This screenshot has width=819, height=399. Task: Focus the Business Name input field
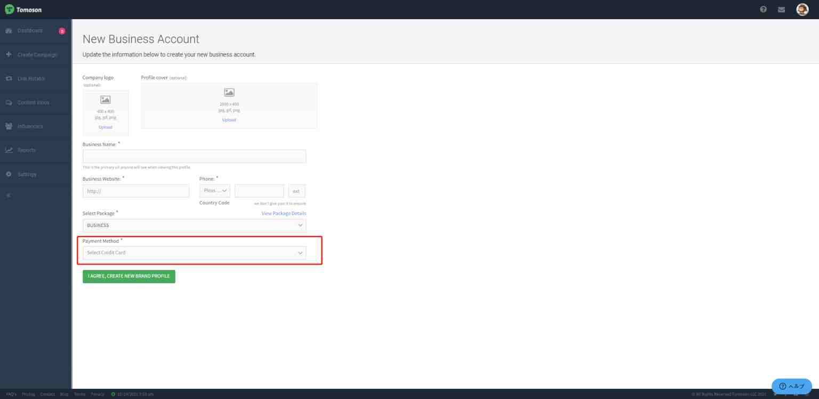tap(194, 156)
